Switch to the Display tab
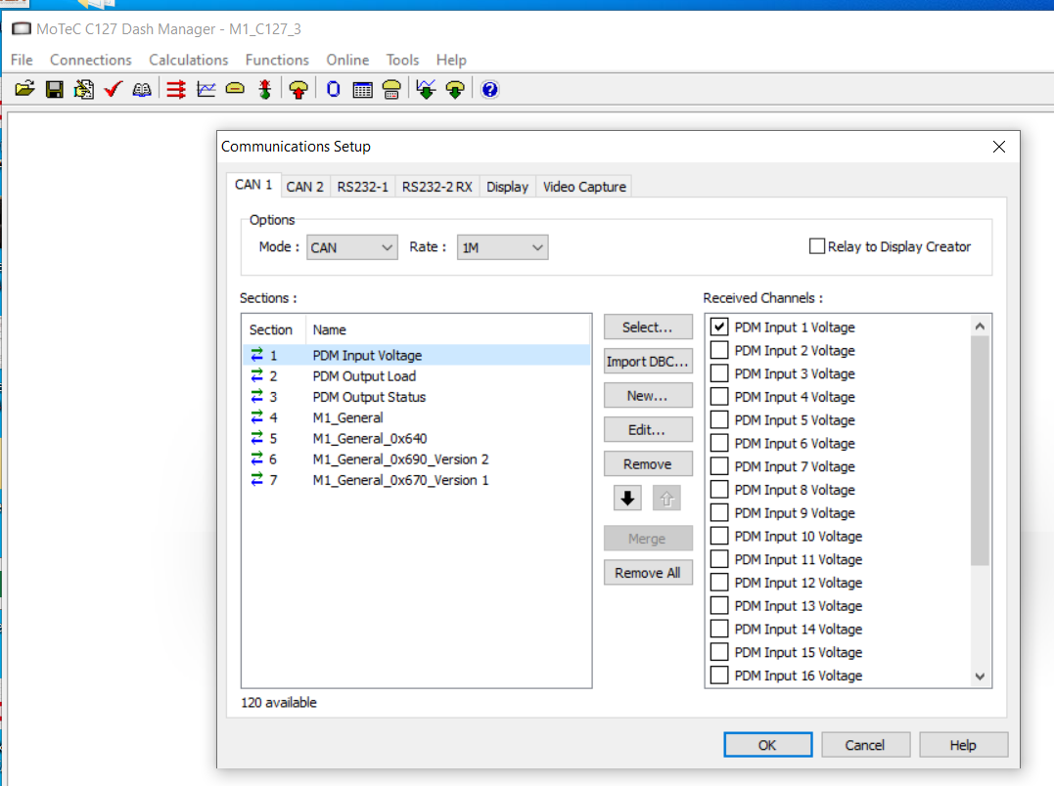Image resolution: width=1054 pixels, height=786 pixels. [x=508, y=187]
